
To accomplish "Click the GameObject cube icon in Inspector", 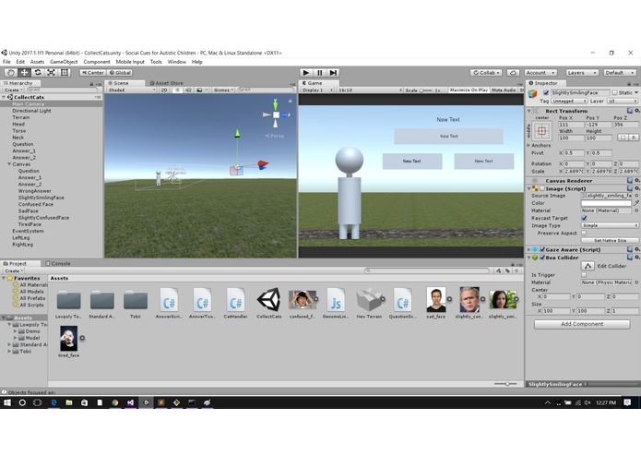I will click(533, 93).
